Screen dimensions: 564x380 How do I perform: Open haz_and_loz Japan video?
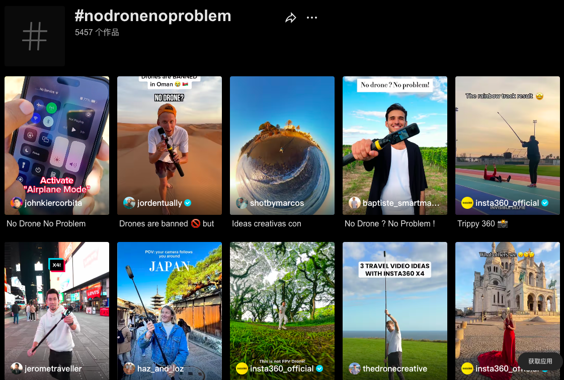coord(170,311)
